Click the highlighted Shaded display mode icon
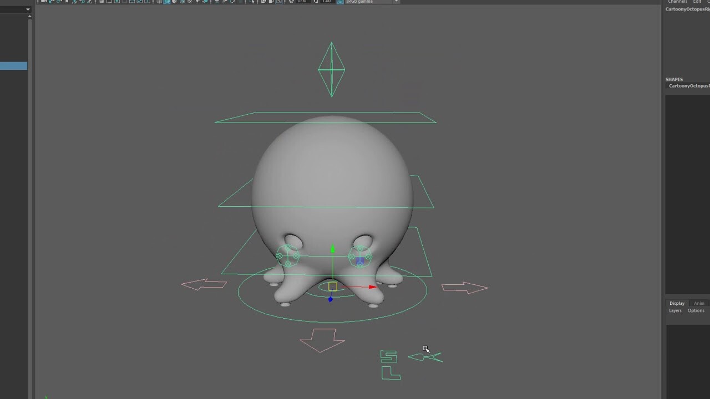This screenshot has width=710, height=399. (168, 2)
